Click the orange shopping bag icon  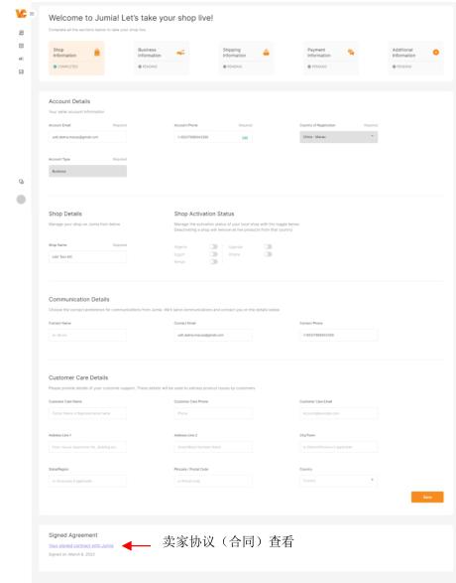(97, 52)
